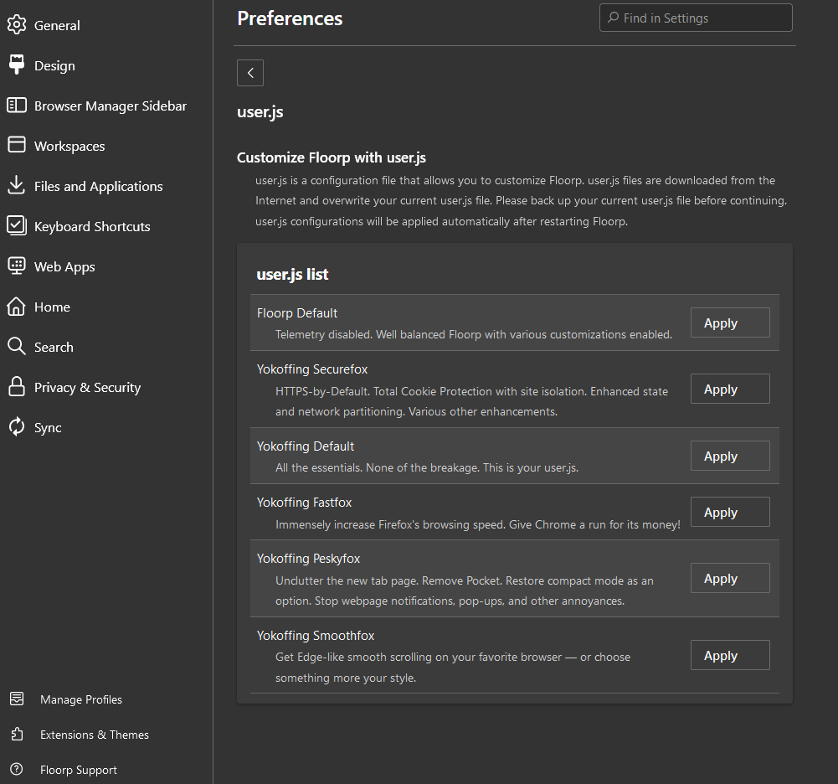This screenshot has width=838, height=784.
Task: Click Files and Applications download icon
Action: (x=17, y=186)
